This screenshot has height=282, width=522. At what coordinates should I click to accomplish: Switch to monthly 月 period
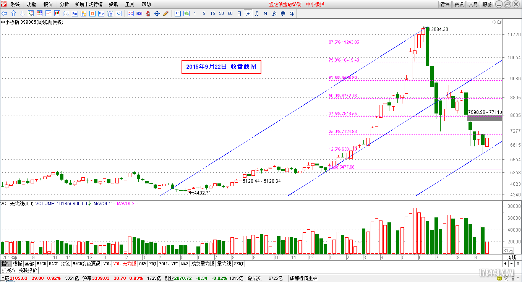257,13
